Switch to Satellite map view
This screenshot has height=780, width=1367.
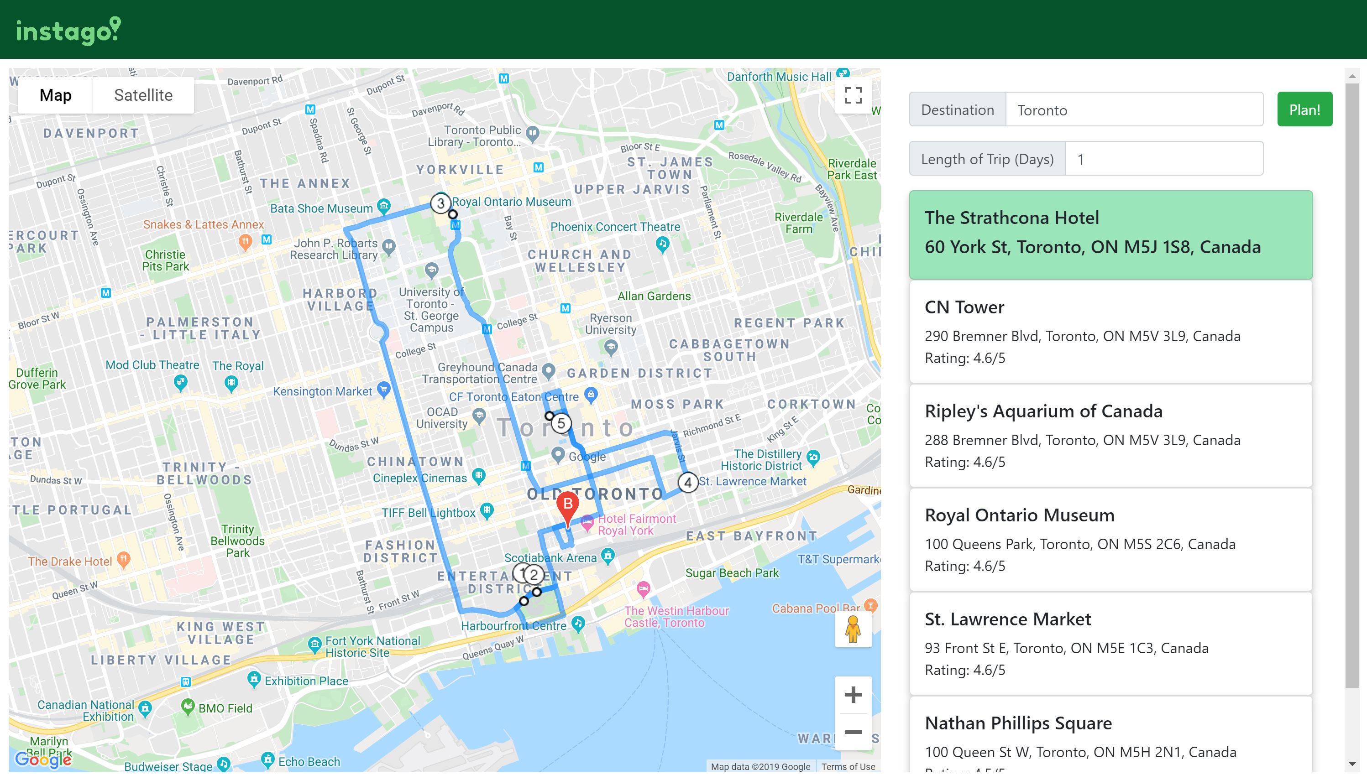(x=143, y=95)
